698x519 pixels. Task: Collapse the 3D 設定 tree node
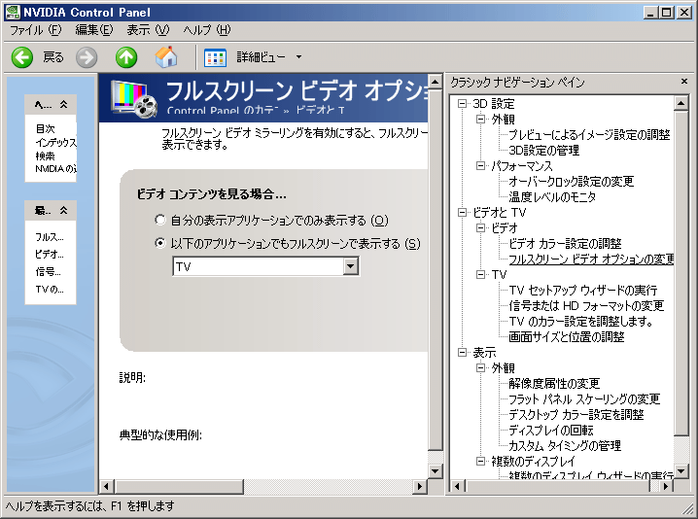pos(464,104)
